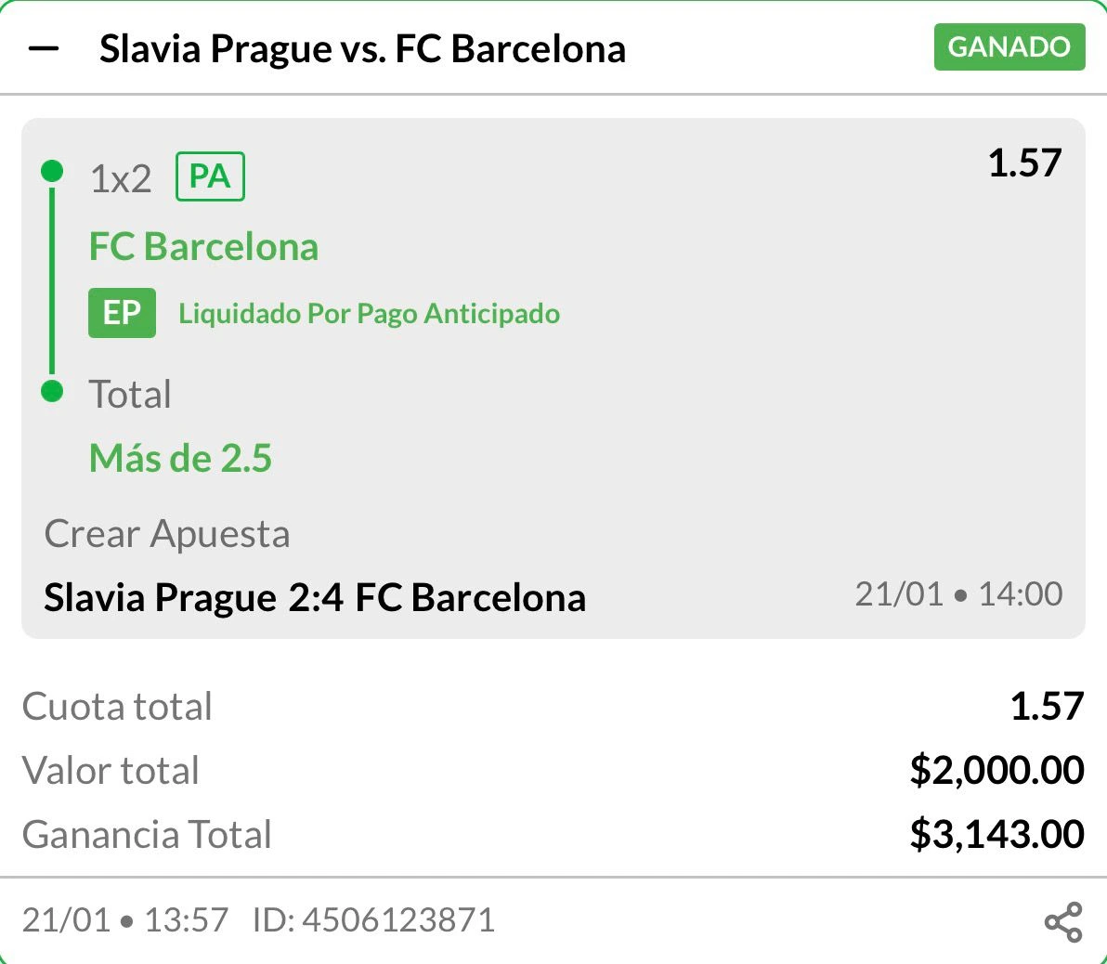1107x964 pixels.
Task: Expand the Total market section
Action: click(x=130, y=394)
